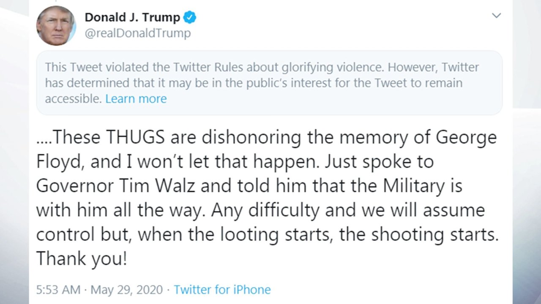This screenshot has height=304, width=541.
Task: Select the May 29, 2020 date text
Action: pos(126,290)
